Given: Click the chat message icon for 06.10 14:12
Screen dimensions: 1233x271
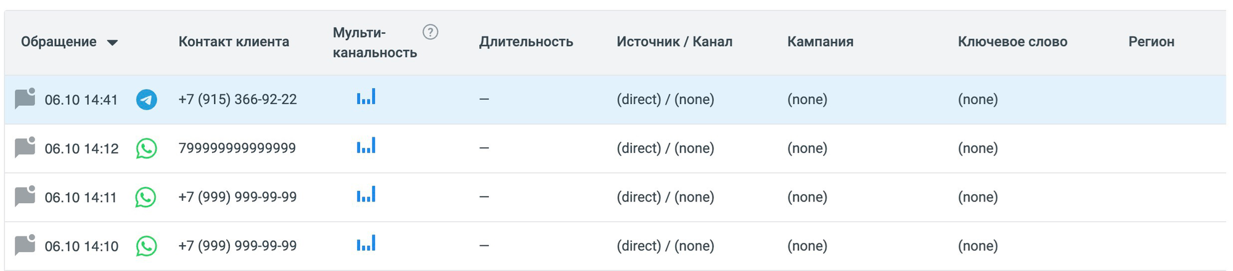Looking at the screenshot, I should (25, 147).
